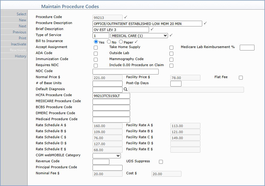
Task: Click the Procedure Code 99213 field
Action: tap(108, 18)
